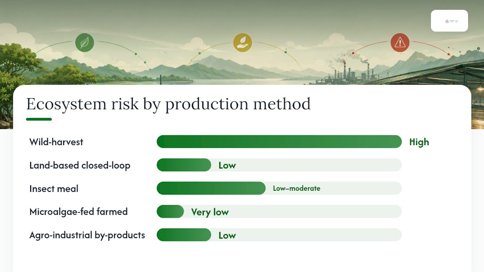The width and height of the screenshot is (484, 272).
Task: Click the Insect meal progress bar
Action: point(279,188)
